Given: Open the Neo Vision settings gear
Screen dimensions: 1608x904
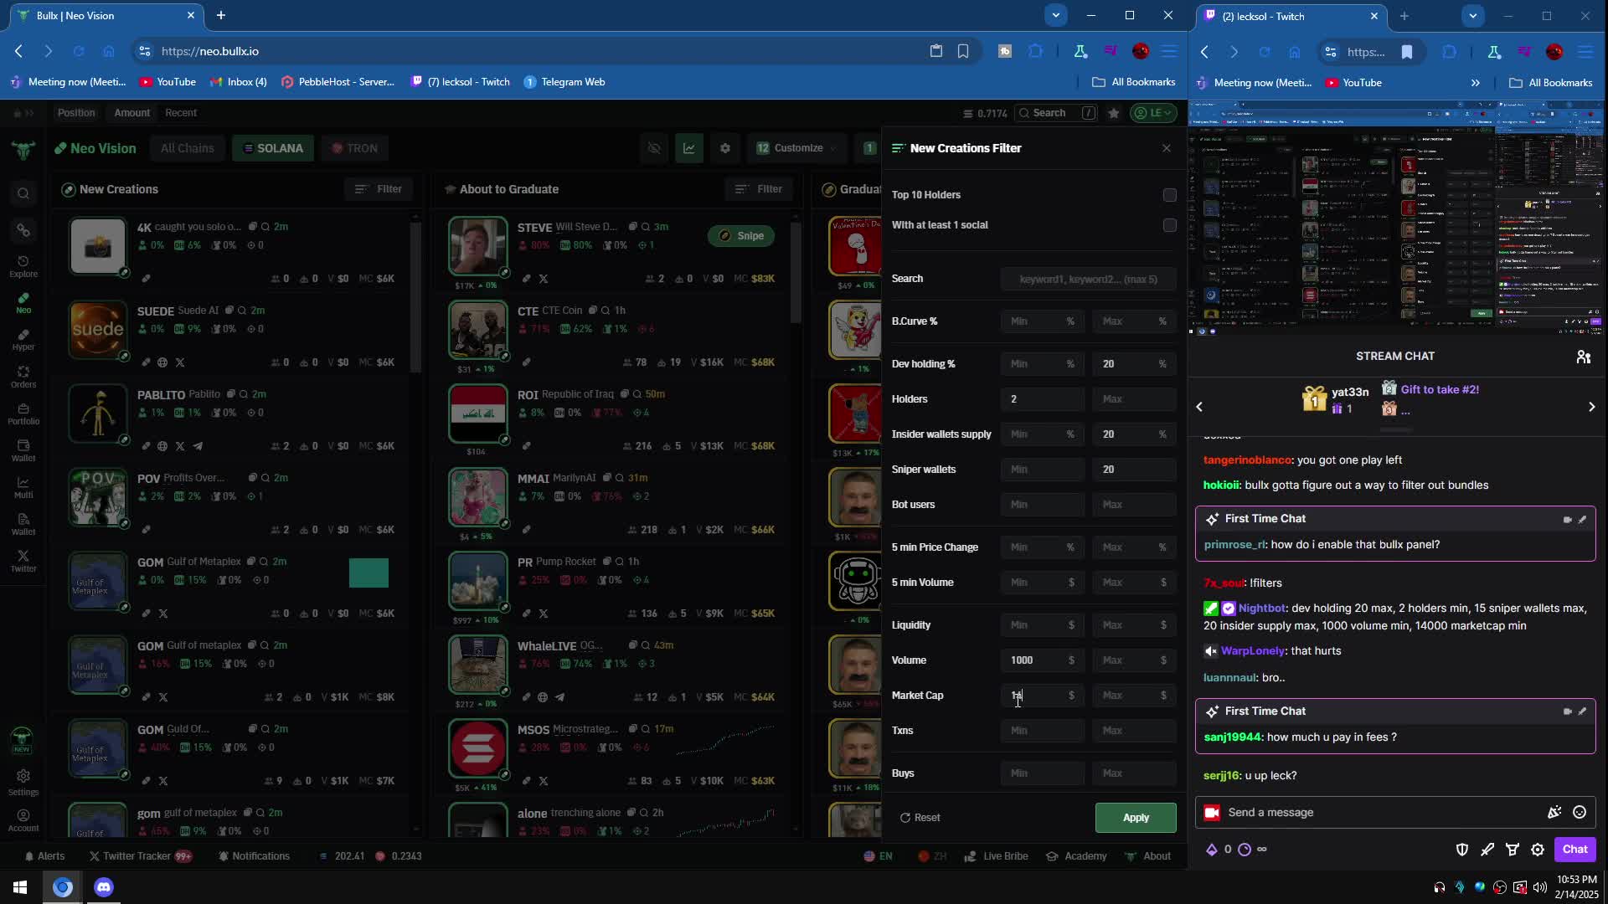Looking at the screenshot, I should click(725, 148).
